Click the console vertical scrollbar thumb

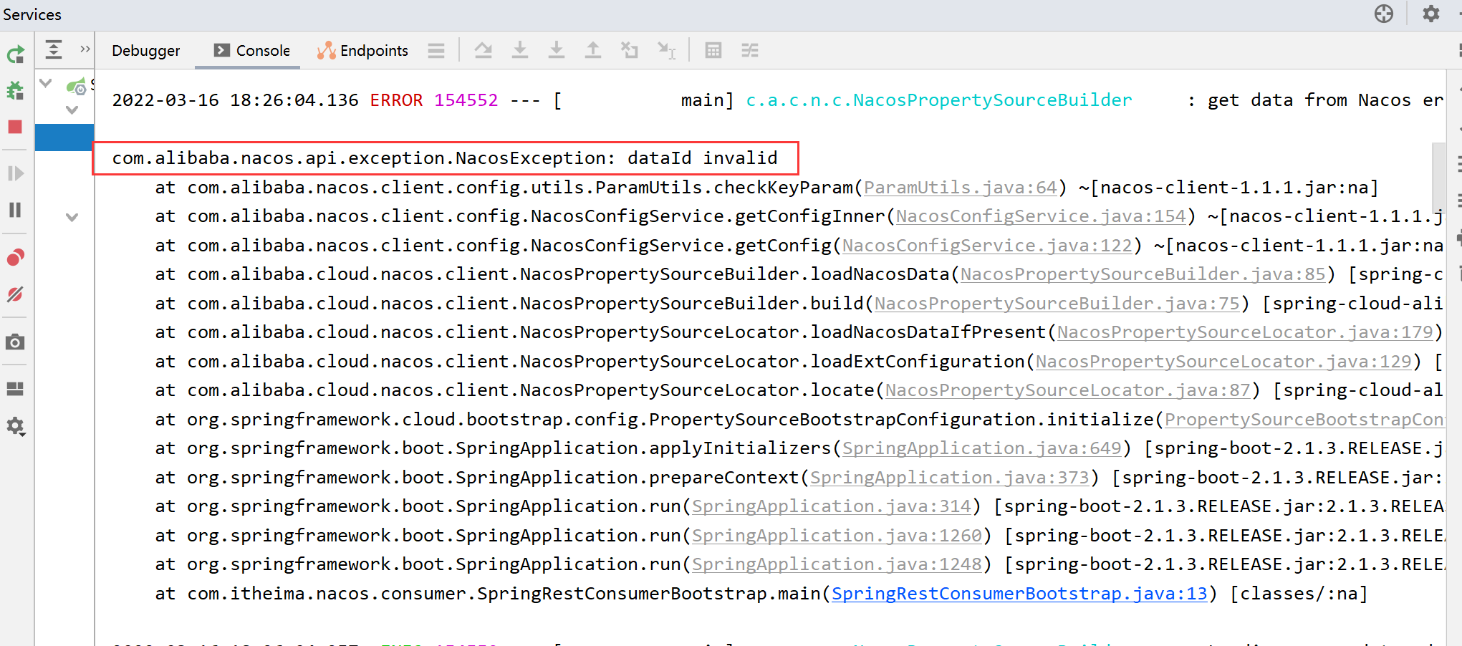[x=1438, y=178]
